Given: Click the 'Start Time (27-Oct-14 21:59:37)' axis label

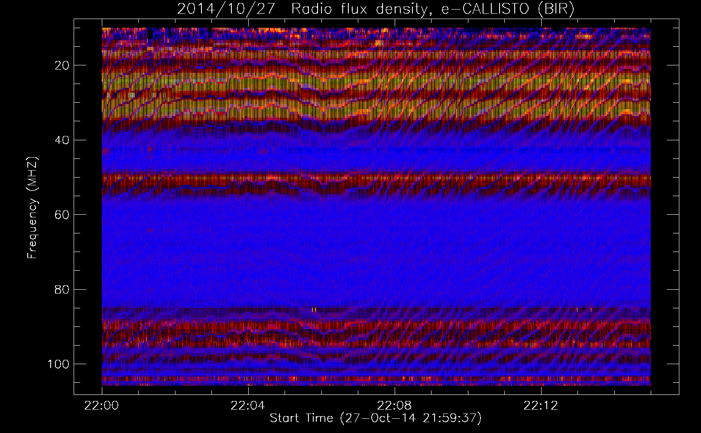Looking at the screenshot, I should tap(376, 418).
